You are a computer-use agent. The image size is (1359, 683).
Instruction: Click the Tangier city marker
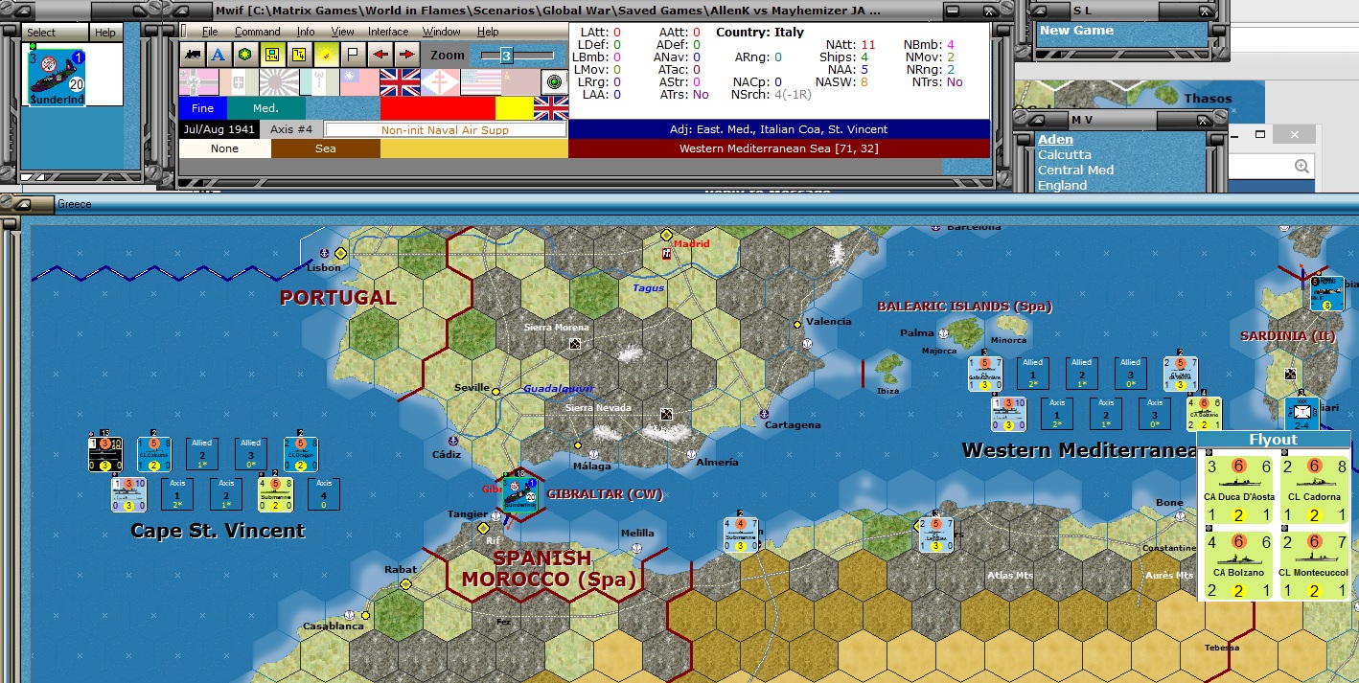(484, 528)
